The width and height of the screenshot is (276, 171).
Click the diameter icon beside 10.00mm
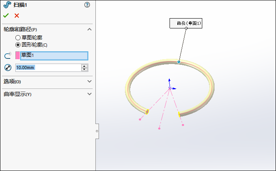click(x=8, y=68)
